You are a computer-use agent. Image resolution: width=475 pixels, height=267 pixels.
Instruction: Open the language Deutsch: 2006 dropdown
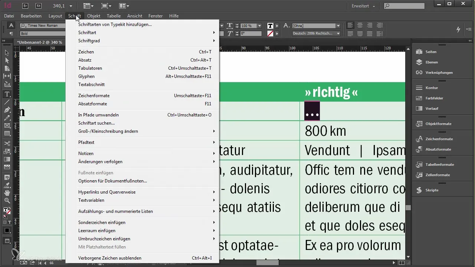338,33
